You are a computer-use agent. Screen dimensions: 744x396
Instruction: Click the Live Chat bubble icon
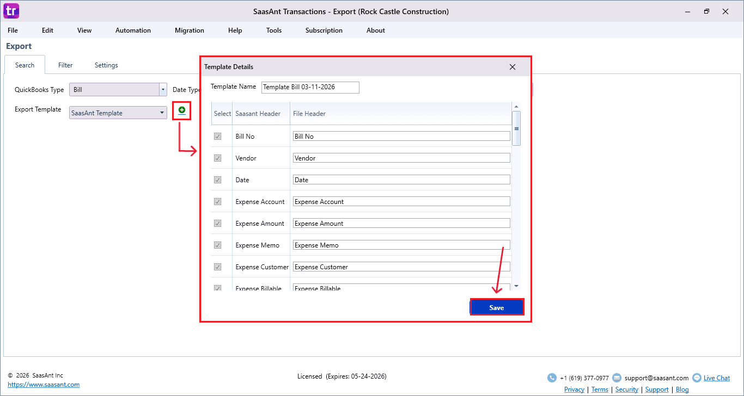pyautogui.click(x=696, y=378)
